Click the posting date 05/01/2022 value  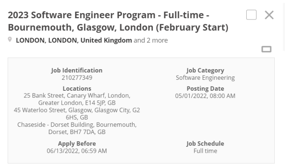pyautogui.click(x=205, y=96)
